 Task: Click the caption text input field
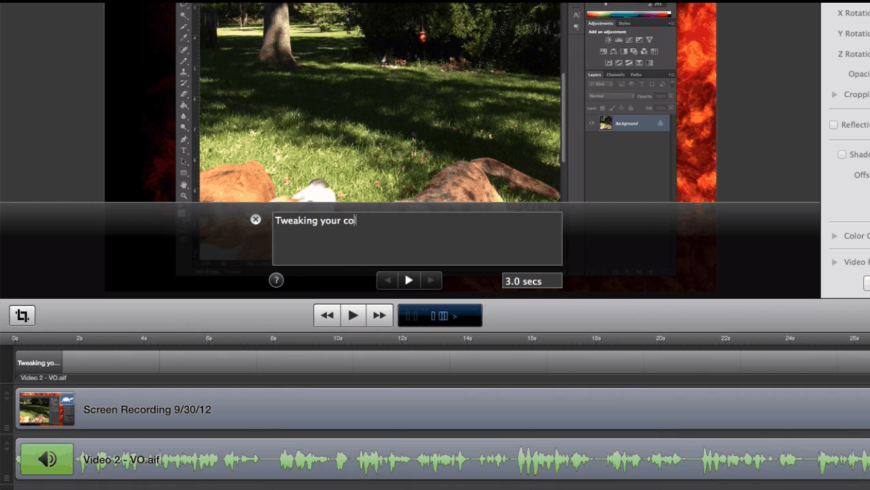point(417,239)
